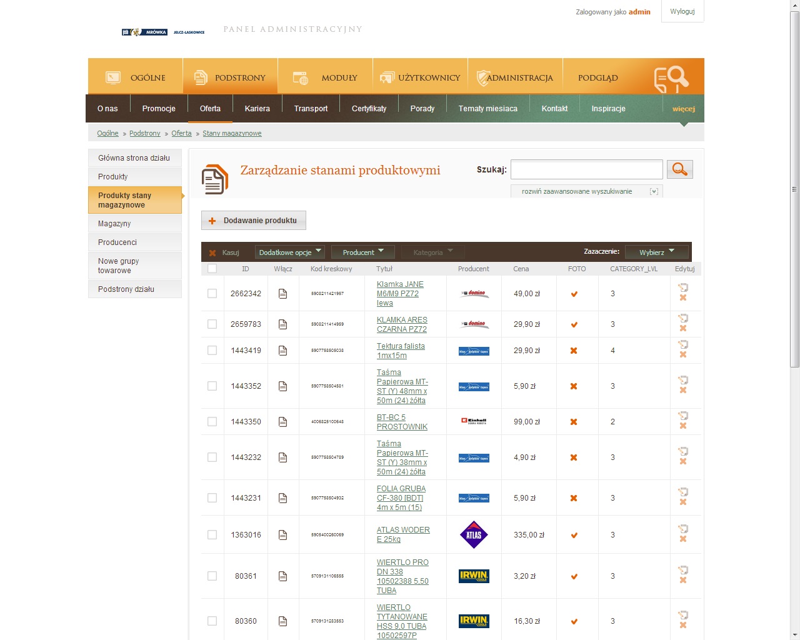Click the orange magnifier search button
The height and width of the screenshot is (640, 800).
coord(679,169)
